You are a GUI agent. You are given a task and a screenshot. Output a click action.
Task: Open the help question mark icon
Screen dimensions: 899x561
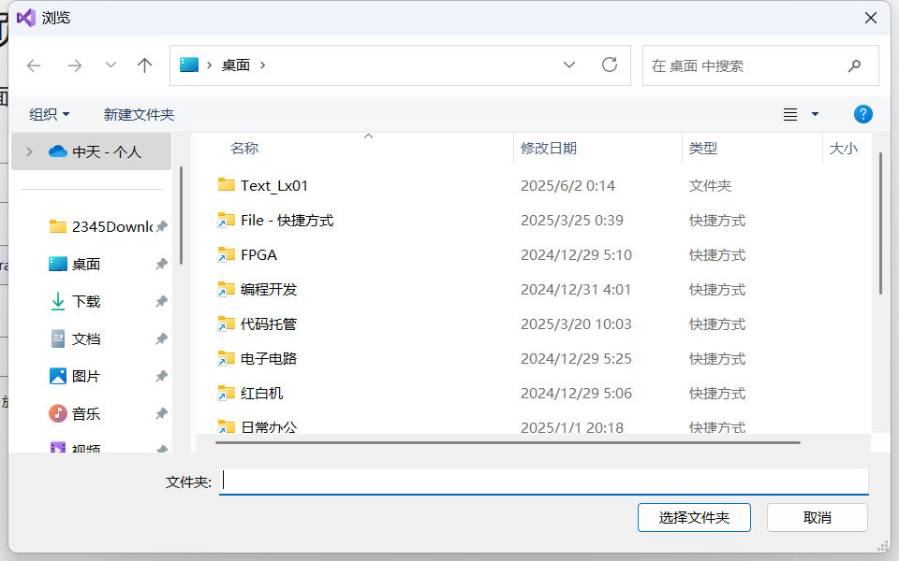click(x=862, y=113)
